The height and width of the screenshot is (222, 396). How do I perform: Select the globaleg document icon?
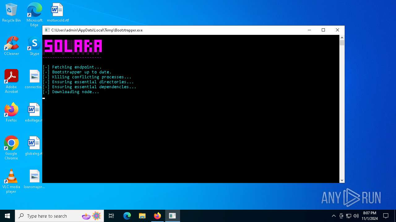[34, 146]
